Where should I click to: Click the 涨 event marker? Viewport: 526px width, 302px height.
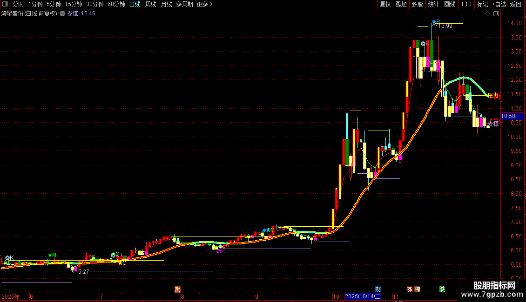[410, 289]
